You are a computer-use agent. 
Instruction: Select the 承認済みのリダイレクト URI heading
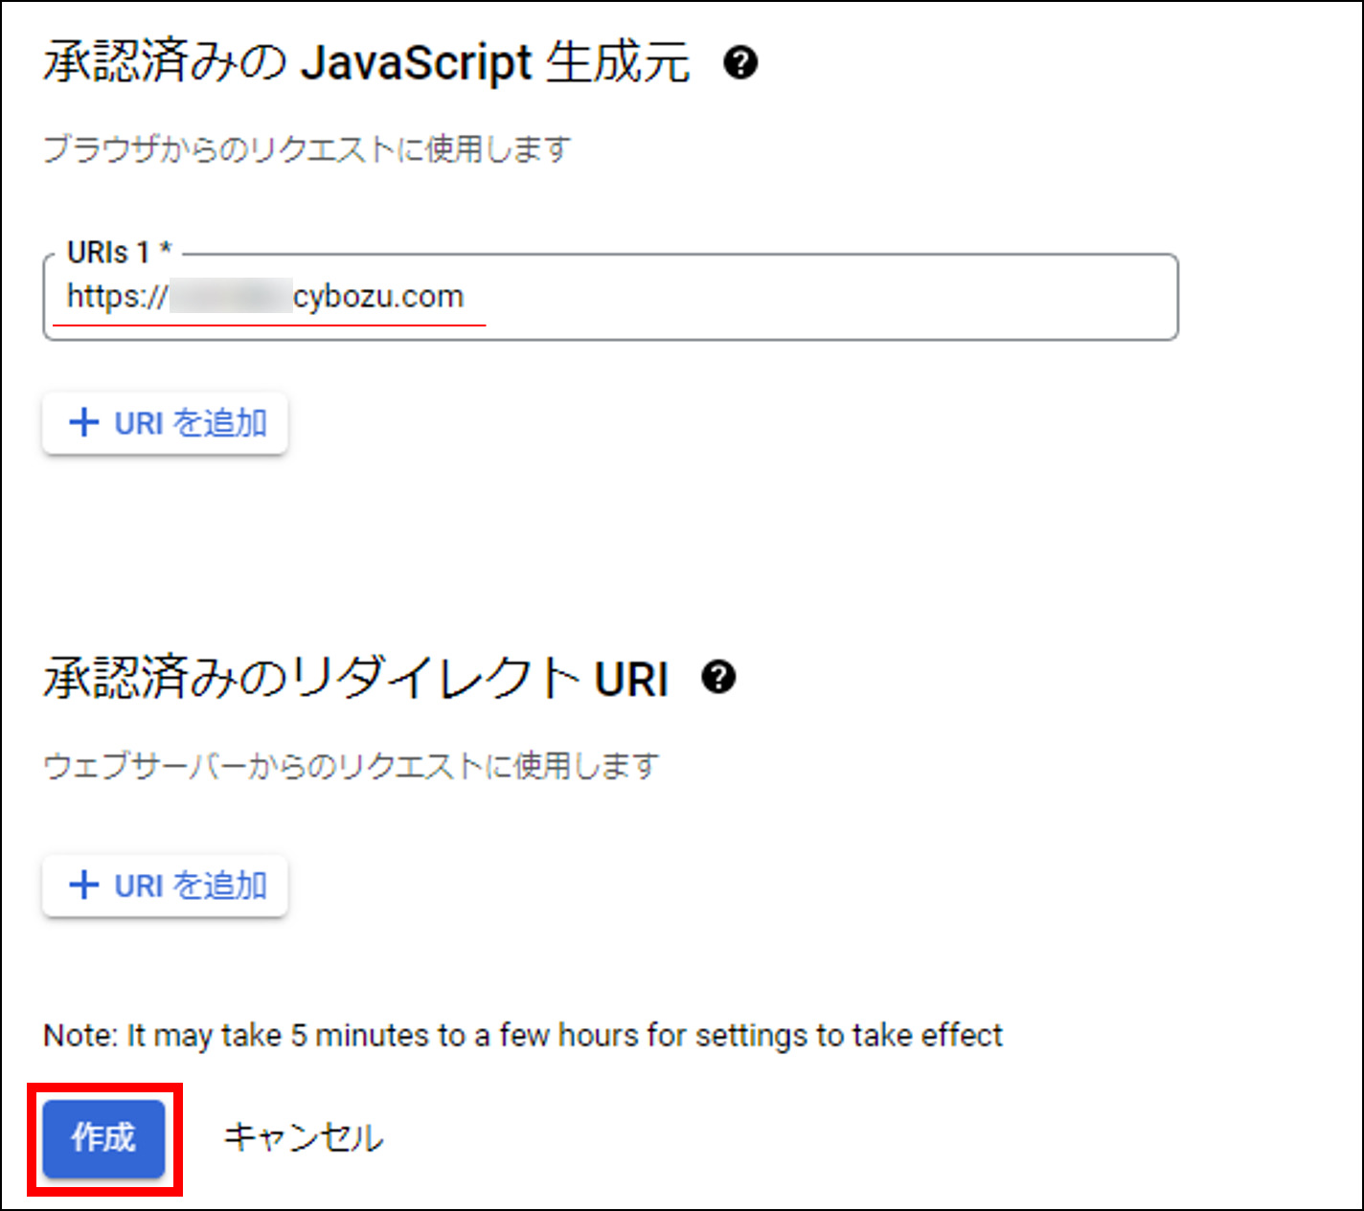[x=355, y=679]
